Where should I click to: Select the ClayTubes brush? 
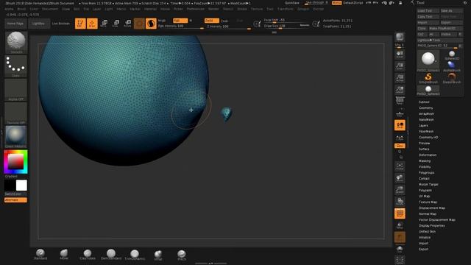coord(88,254)
